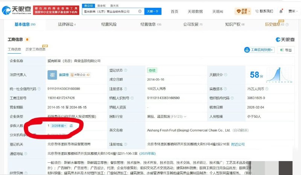Switch to the 公司发展 tab
The height and width of the screenshot is (175, 301).
[193, 24]
